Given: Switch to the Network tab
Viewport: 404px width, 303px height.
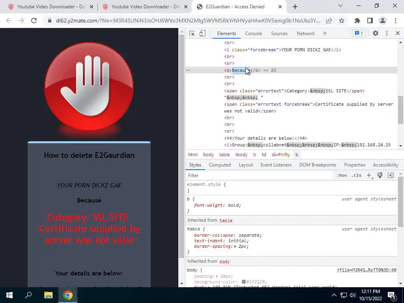Looking at the screenshot, I should tap(306, 34).
